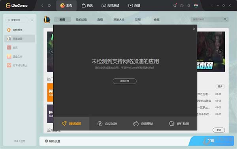
Task: Click the blue 下载 download button
Action: [x=211, y=141]
